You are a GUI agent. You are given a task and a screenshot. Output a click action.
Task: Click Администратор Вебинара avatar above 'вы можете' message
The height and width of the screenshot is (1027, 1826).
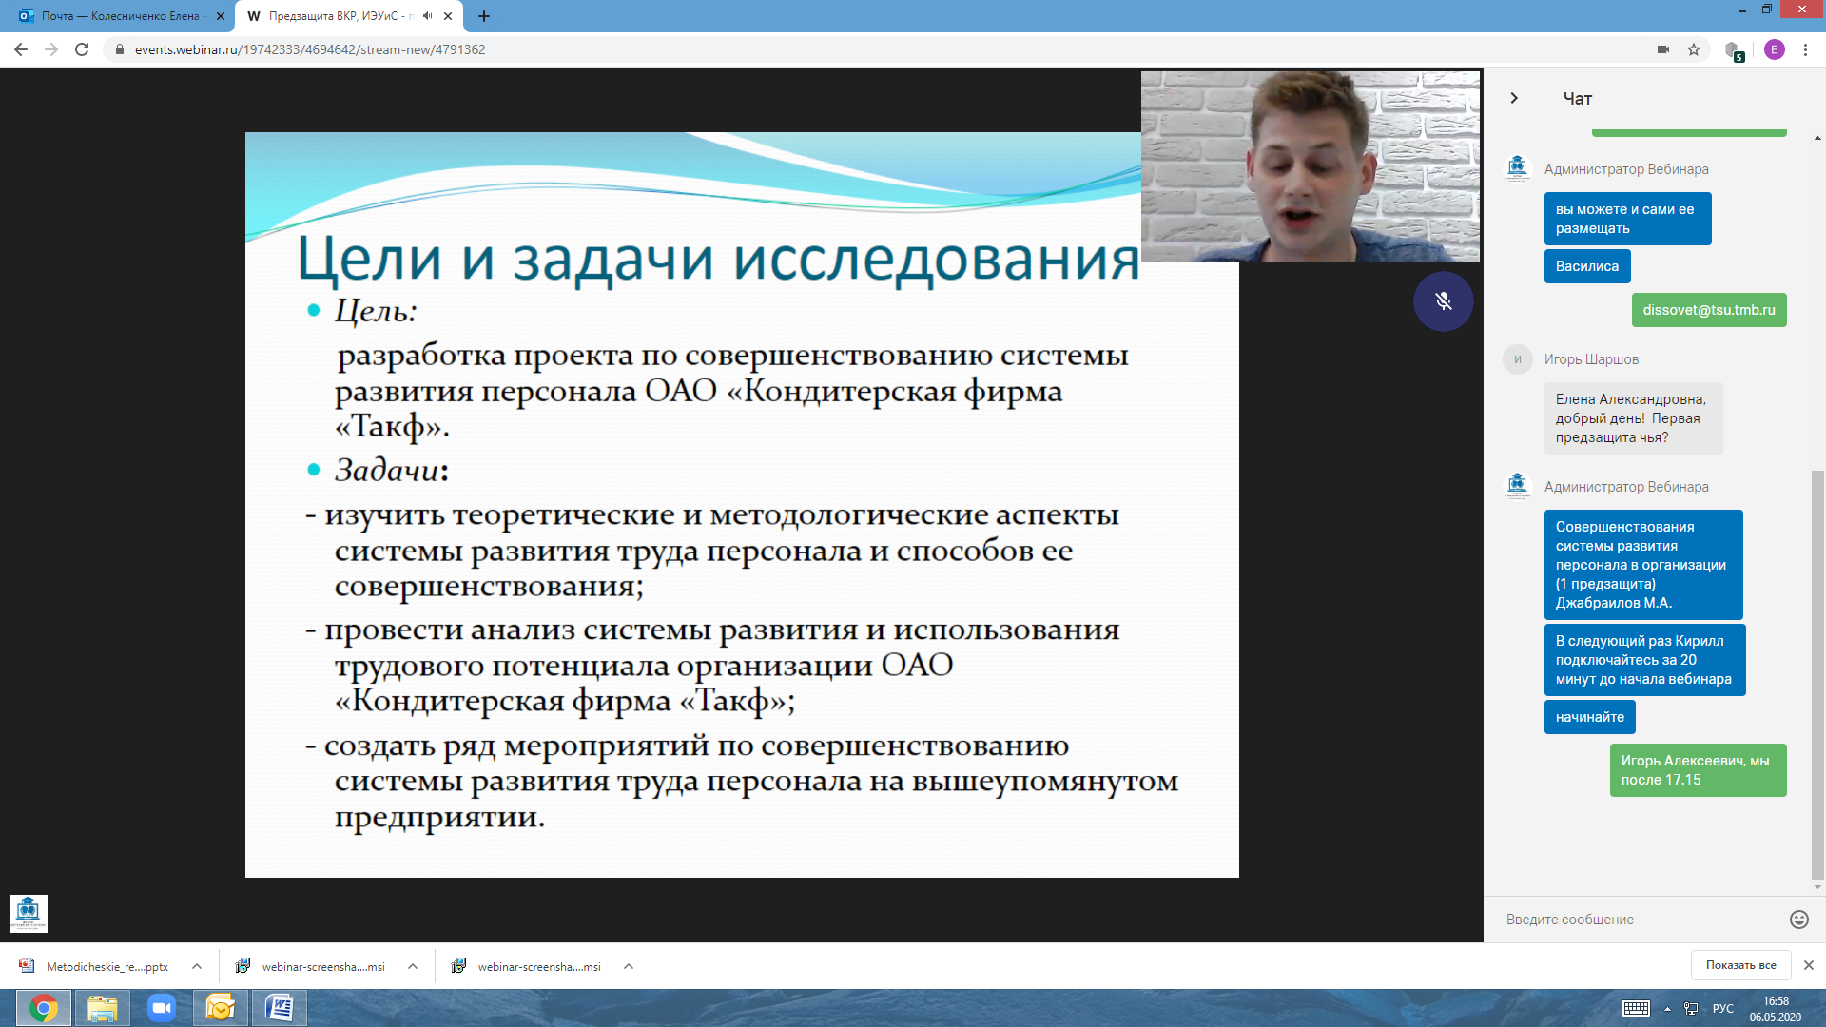pyautogui.click(x=1518, y=168)
